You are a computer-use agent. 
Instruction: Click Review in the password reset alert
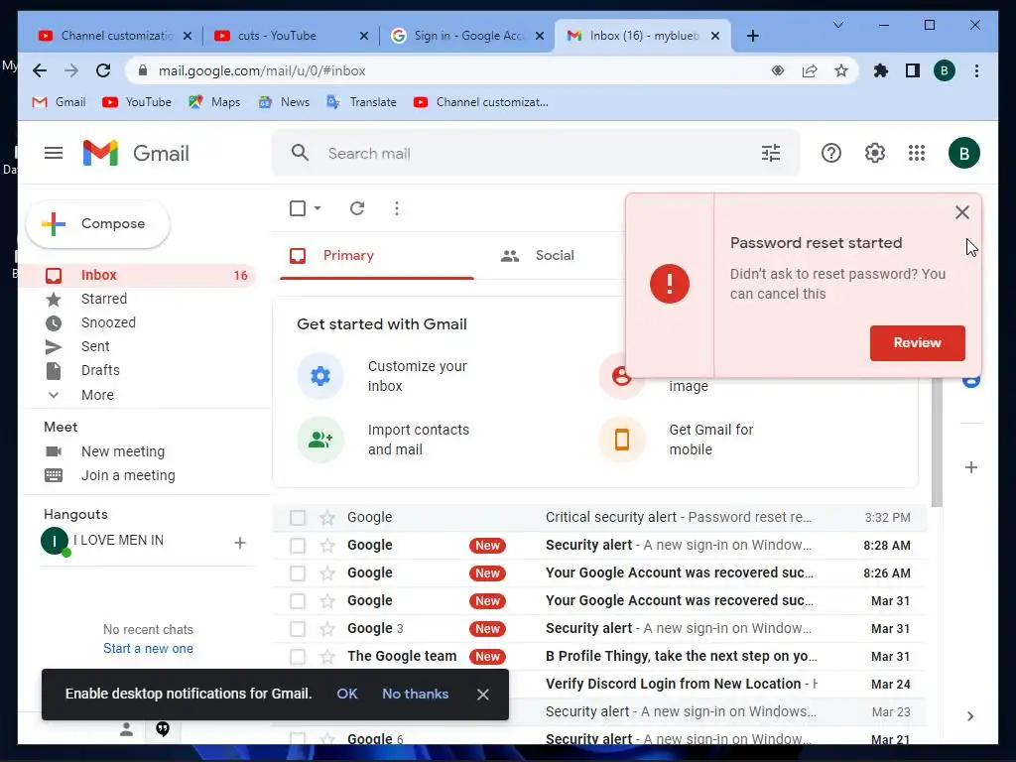[917, 342]
